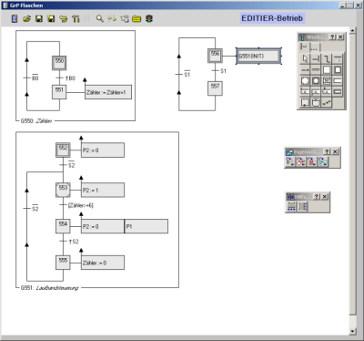The image size is (364, 341).
Task: Select the Zähler:=0 action box
Action: coord(103,263)
